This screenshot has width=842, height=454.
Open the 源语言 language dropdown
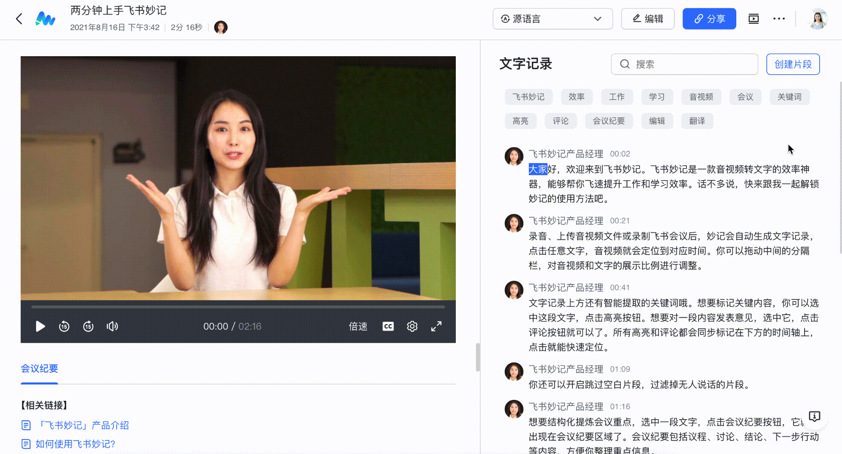coord(552,19)
